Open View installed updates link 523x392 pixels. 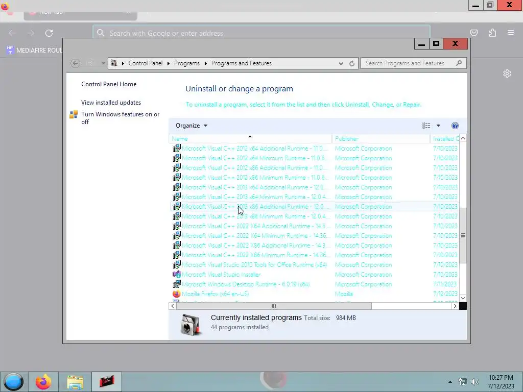point(111,103)
